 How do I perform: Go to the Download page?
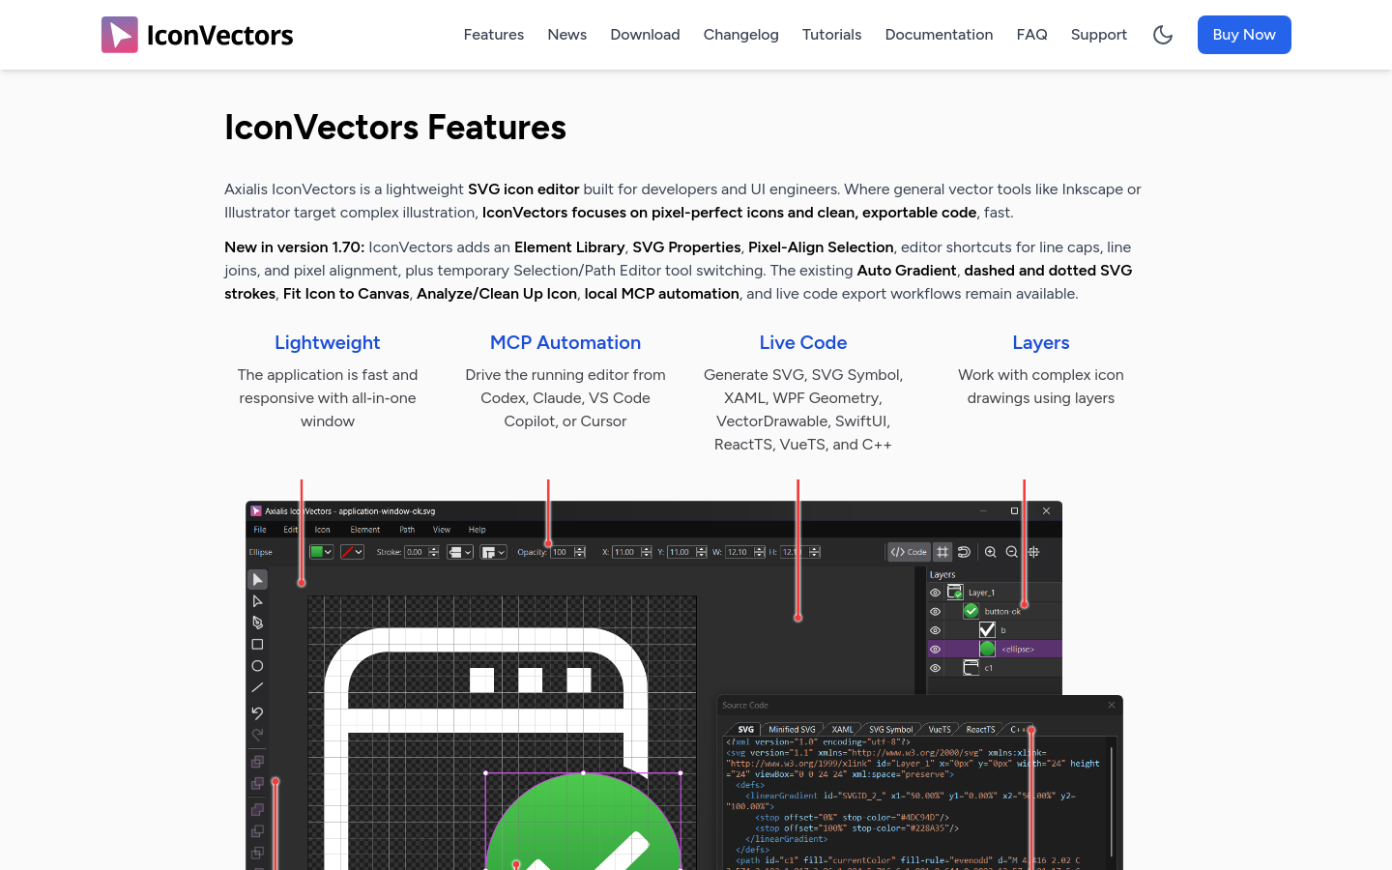645,35
